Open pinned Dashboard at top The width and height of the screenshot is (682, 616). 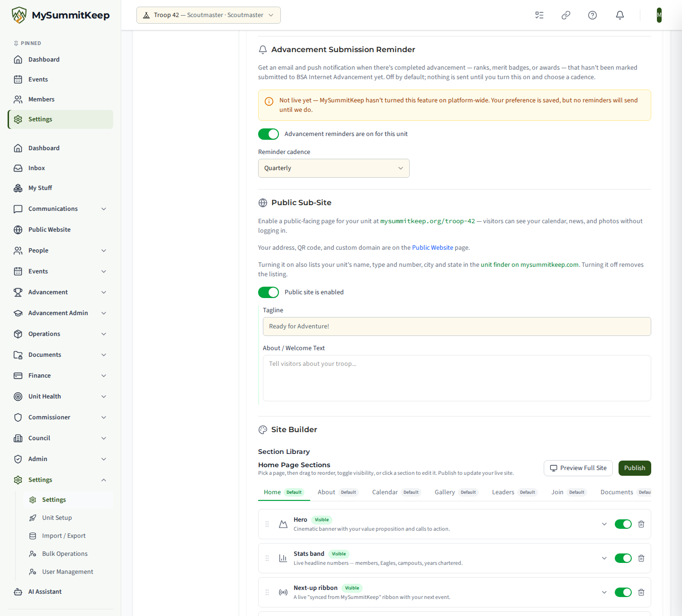point(60,60)
